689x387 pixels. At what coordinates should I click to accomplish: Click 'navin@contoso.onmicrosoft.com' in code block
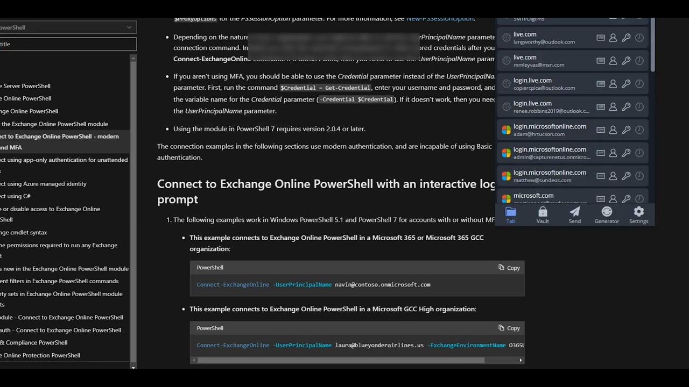tap(383, 285)
